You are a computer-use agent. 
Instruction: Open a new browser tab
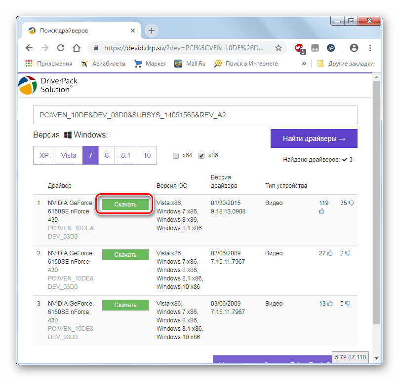click(x=152, y=31)
